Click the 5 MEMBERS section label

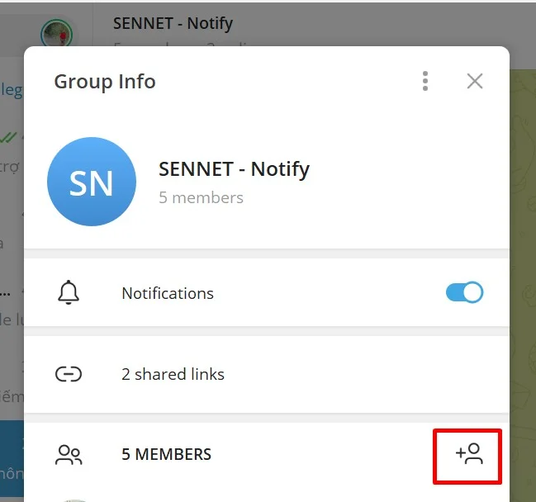[x=166, y=454]
